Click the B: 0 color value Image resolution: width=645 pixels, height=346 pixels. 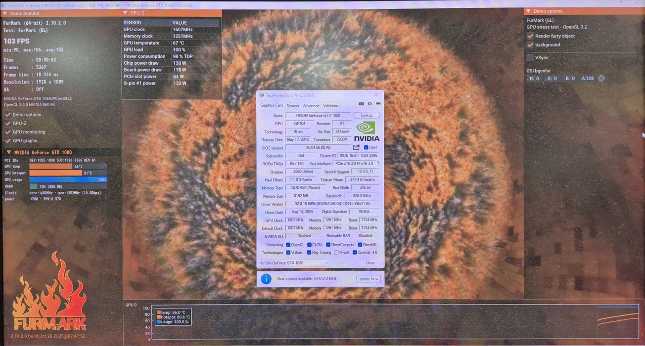tap(570, 78)
